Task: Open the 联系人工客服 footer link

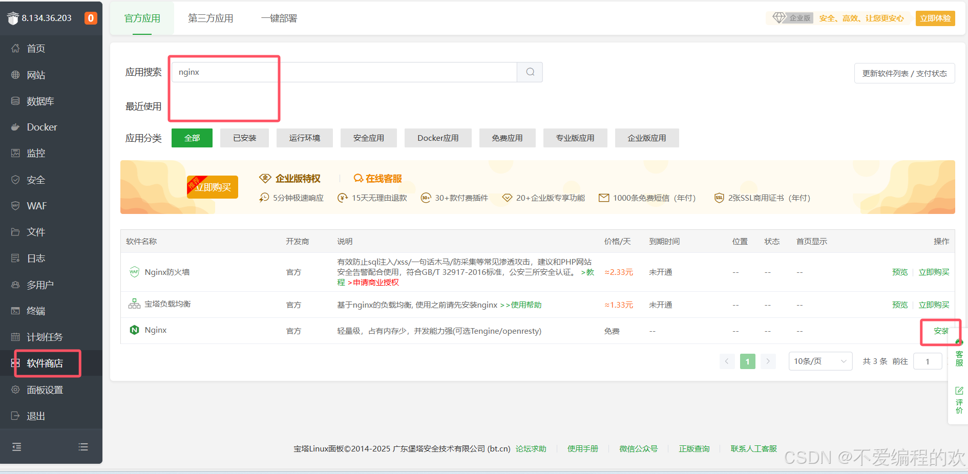Action: coord(754,449)
